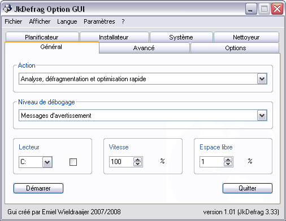This screenshot has width=286, height=221.
Task: Switch to the Système tab
Action: coord(181,37)
